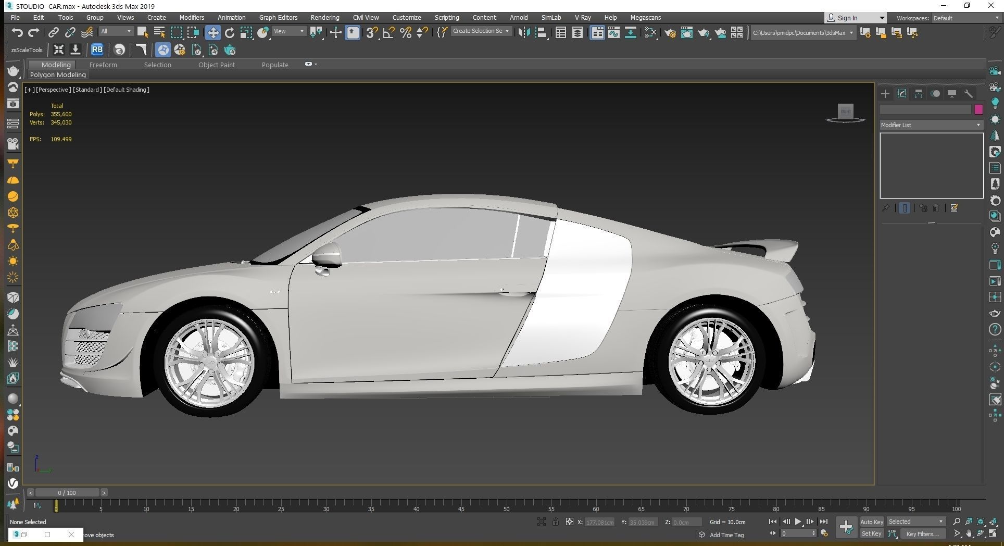Toggle Toggle Ribbon button in toolbar
The height and width of the screenshot is (546, 1004).
pos(597,33)
